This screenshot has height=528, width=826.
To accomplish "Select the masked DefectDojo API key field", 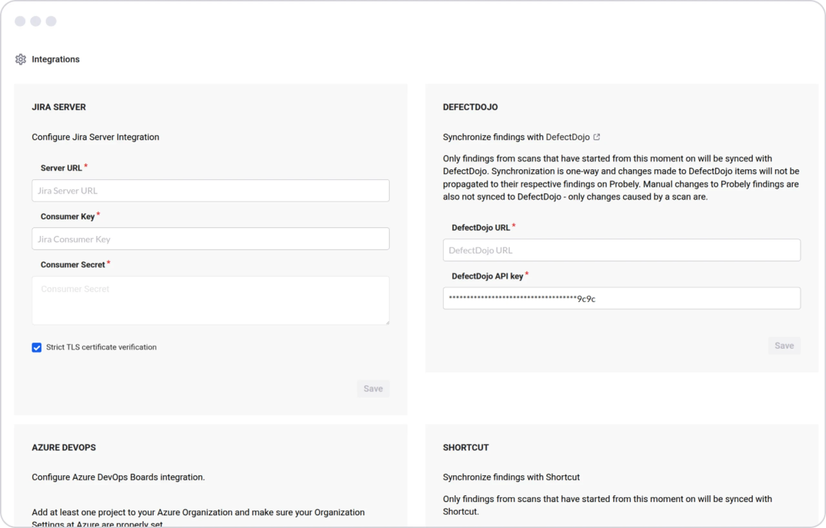I will 622,298.
